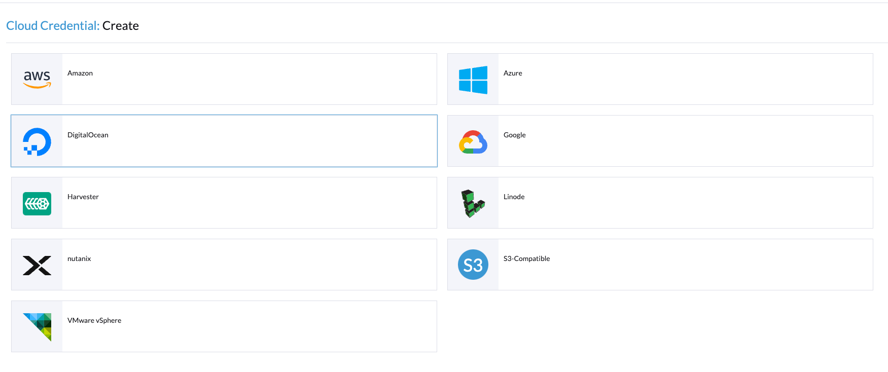Choose the DigitalOcean label text
The height and width of the screenshot is (372, 888).
pos(88,135)
